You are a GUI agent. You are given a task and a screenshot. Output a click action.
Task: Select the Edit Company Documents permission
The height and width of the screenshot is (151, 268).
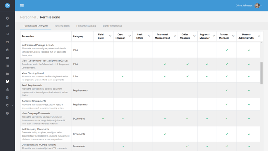tap(35, 129)
